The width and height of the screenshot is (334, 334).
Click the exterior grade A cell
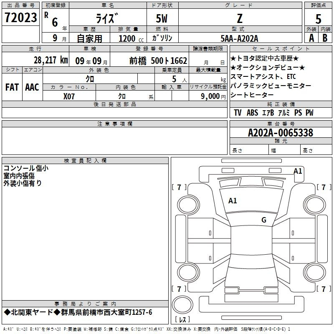point(311,38)
